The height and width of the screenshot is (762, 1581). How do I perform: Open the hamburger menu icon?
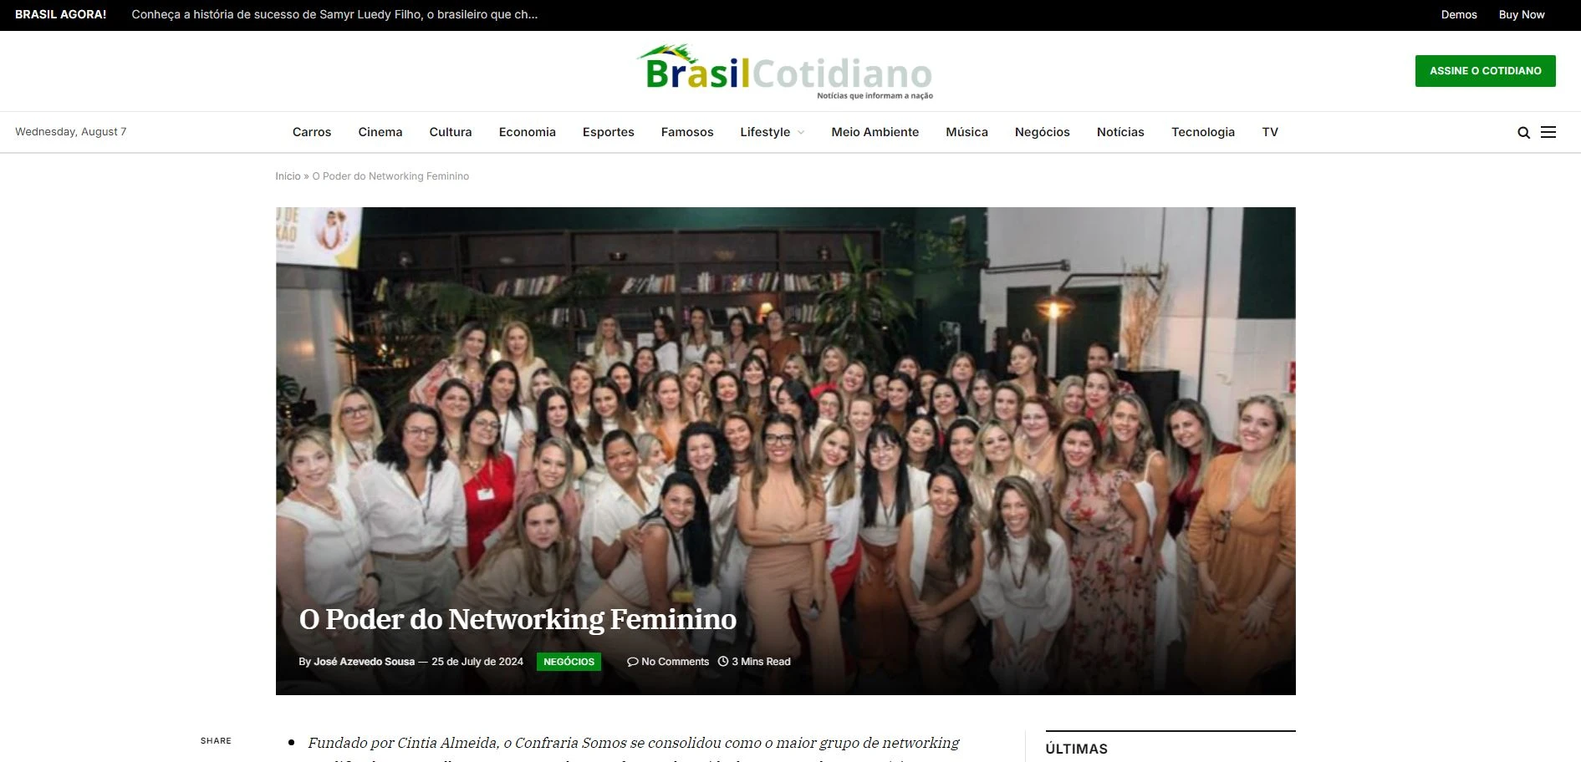pyautogui.click(x=1548, y=132)
